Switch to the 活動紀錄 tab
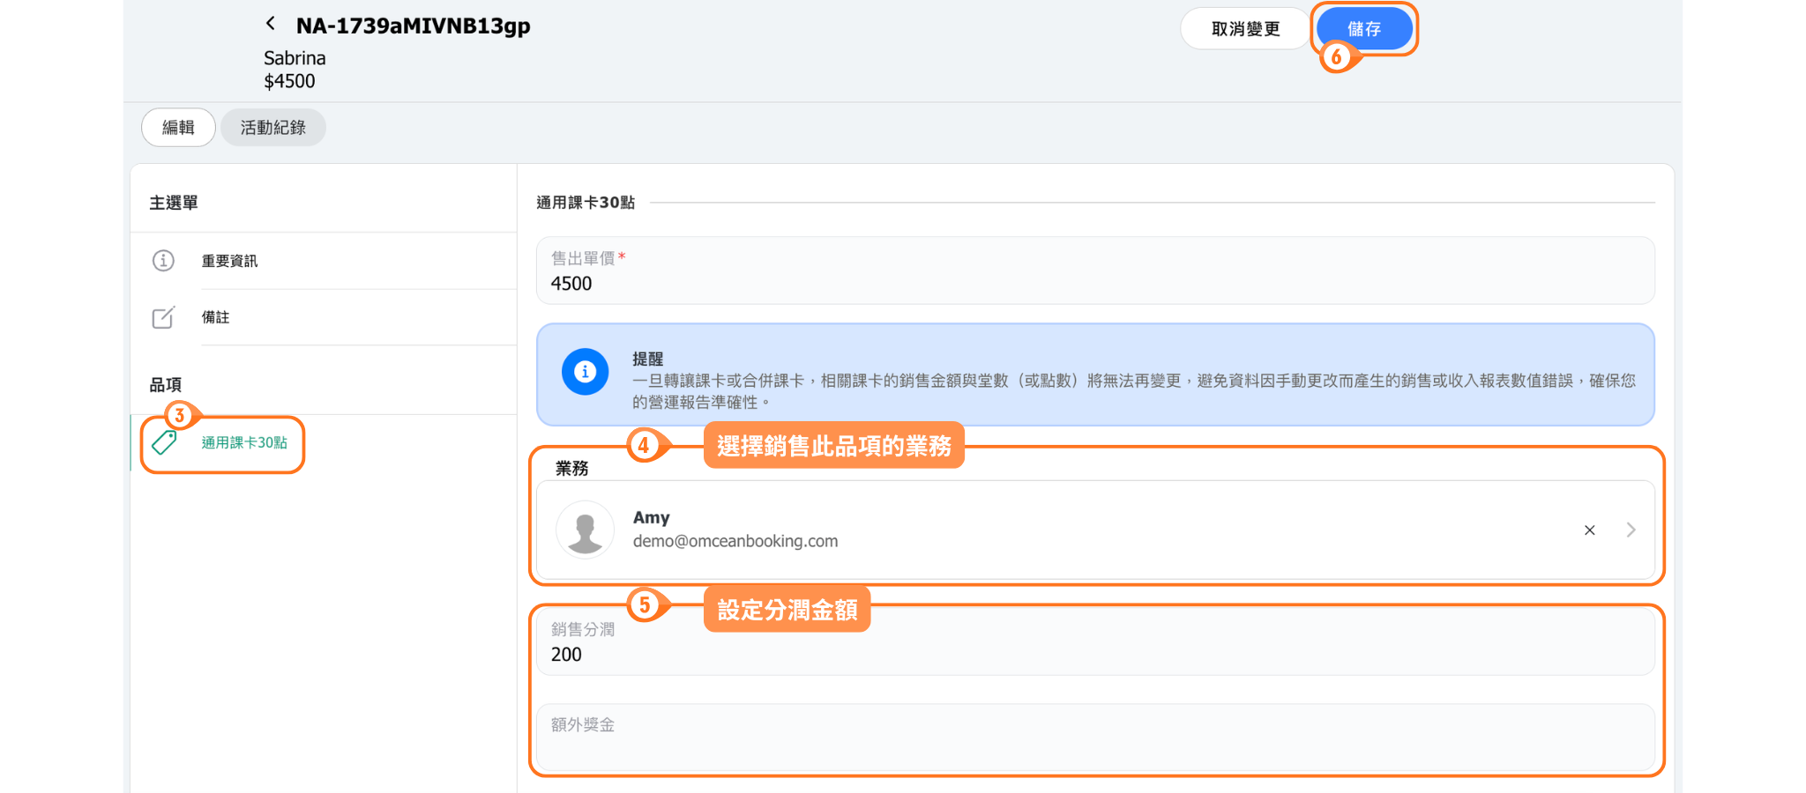The height and width of the screenshot is (793, 1806). click(x=272, y=128)
